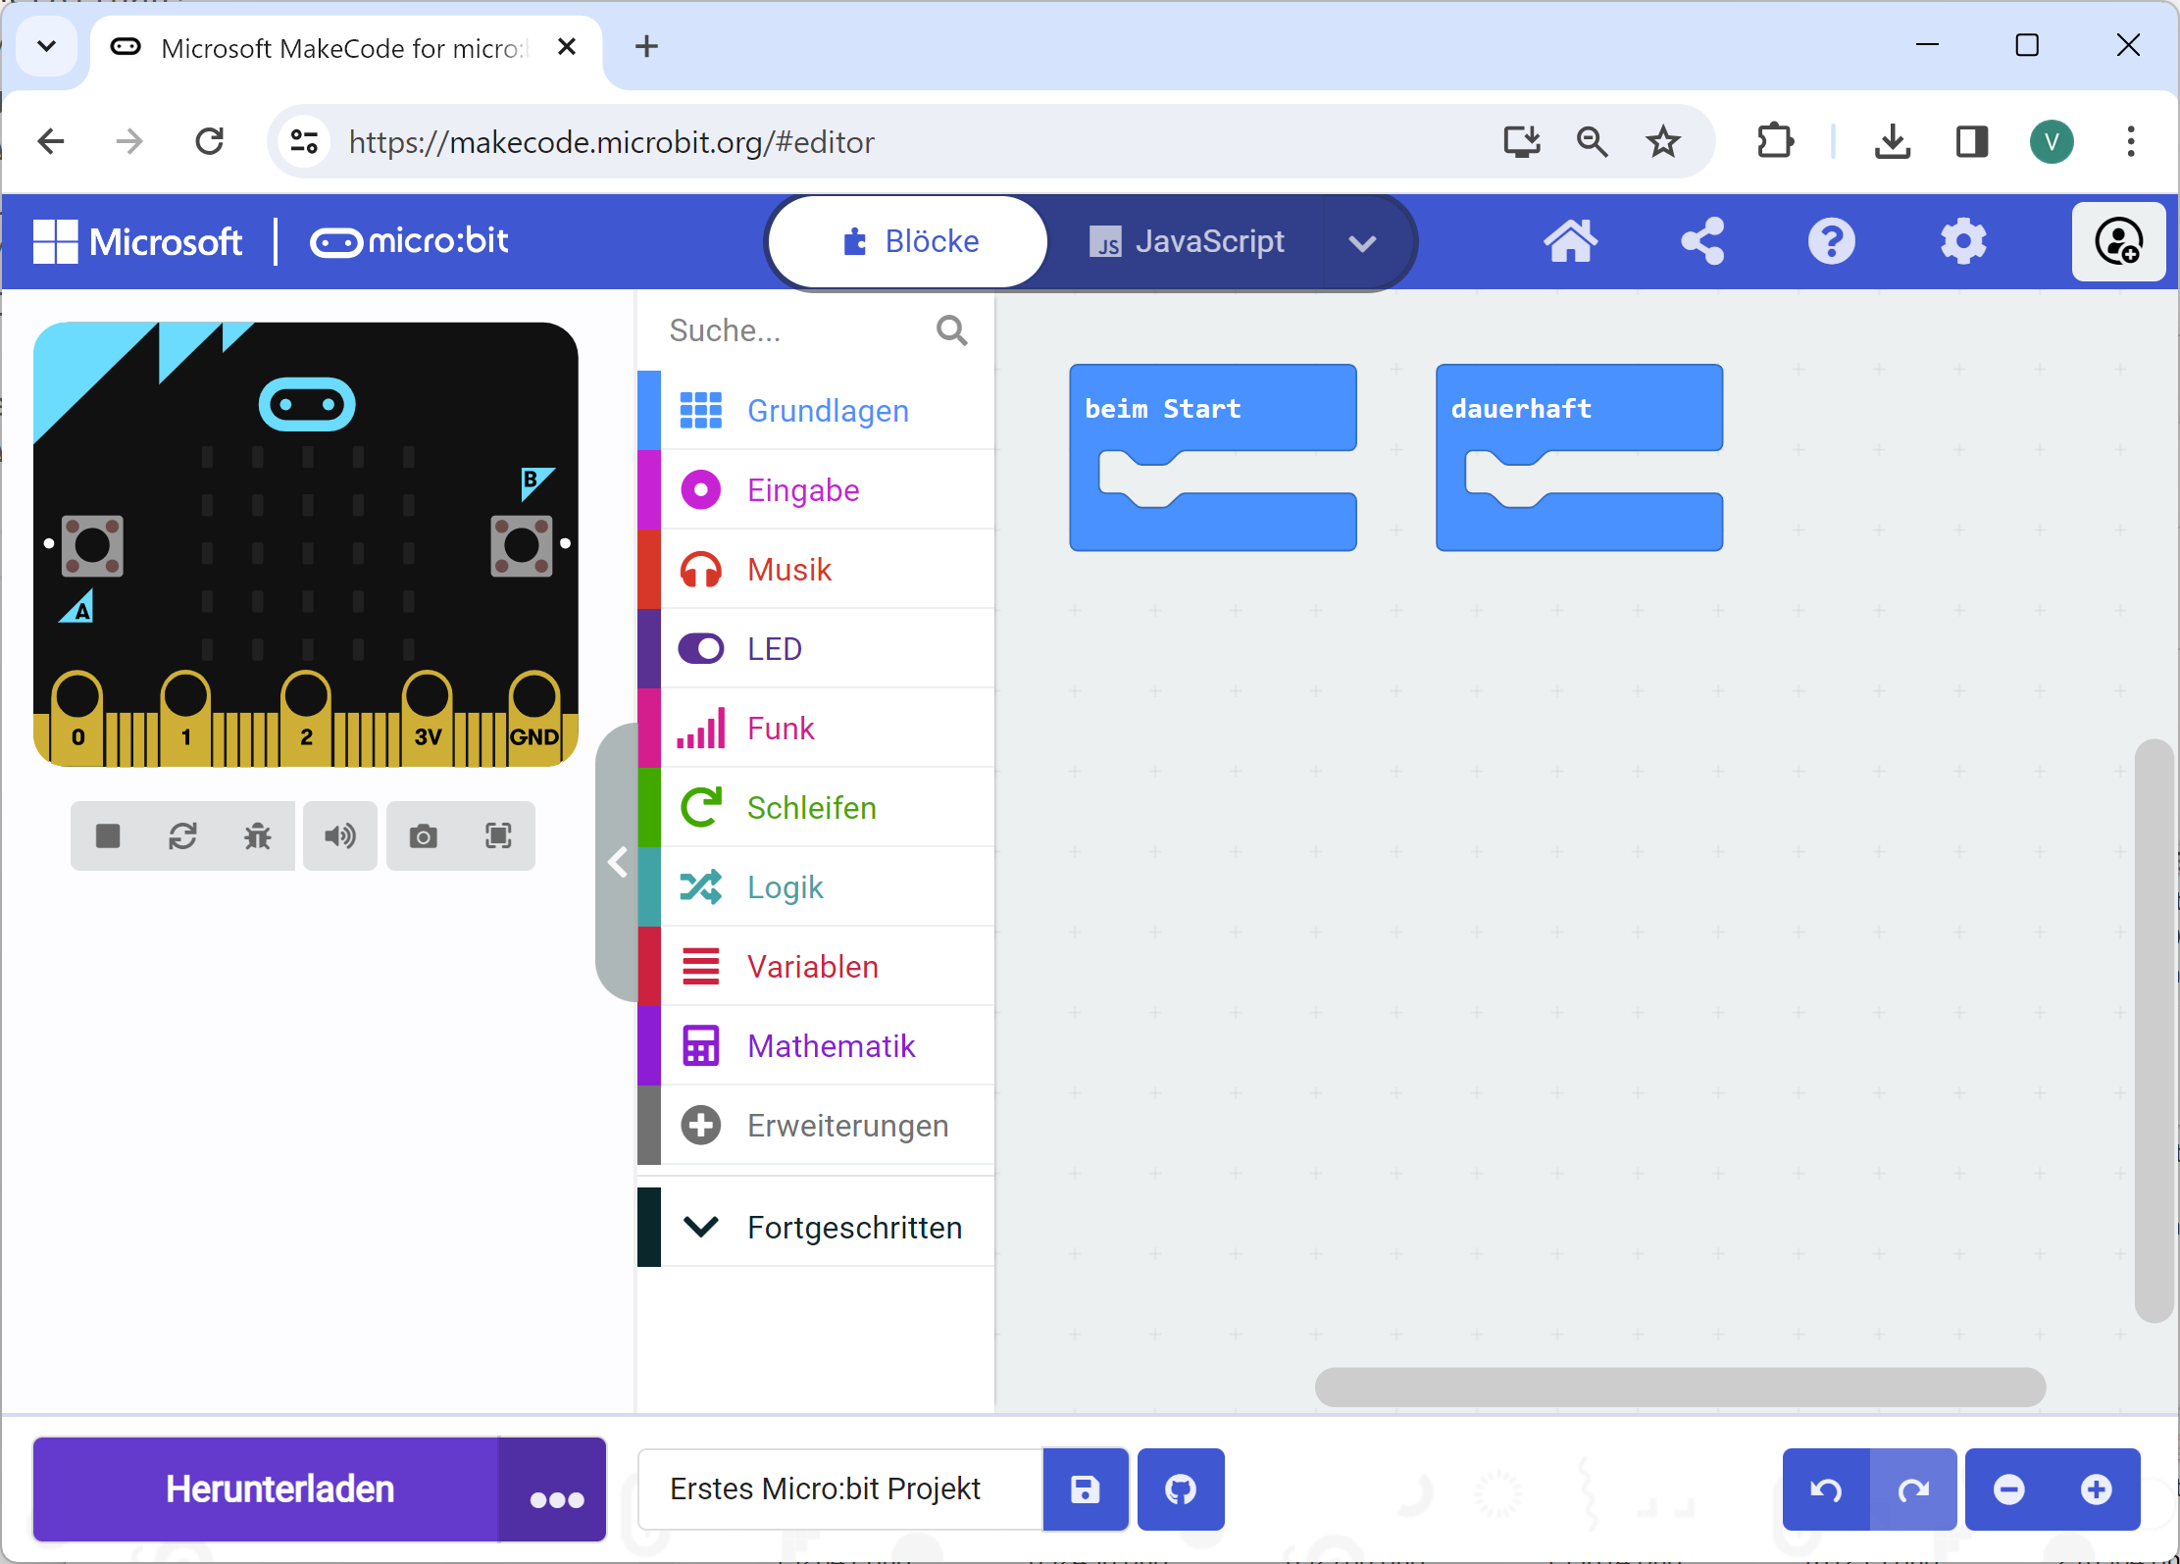The width and height of the screenshot is (2180, 1564).
Task: Share the project
Action: click(1702, 241)
